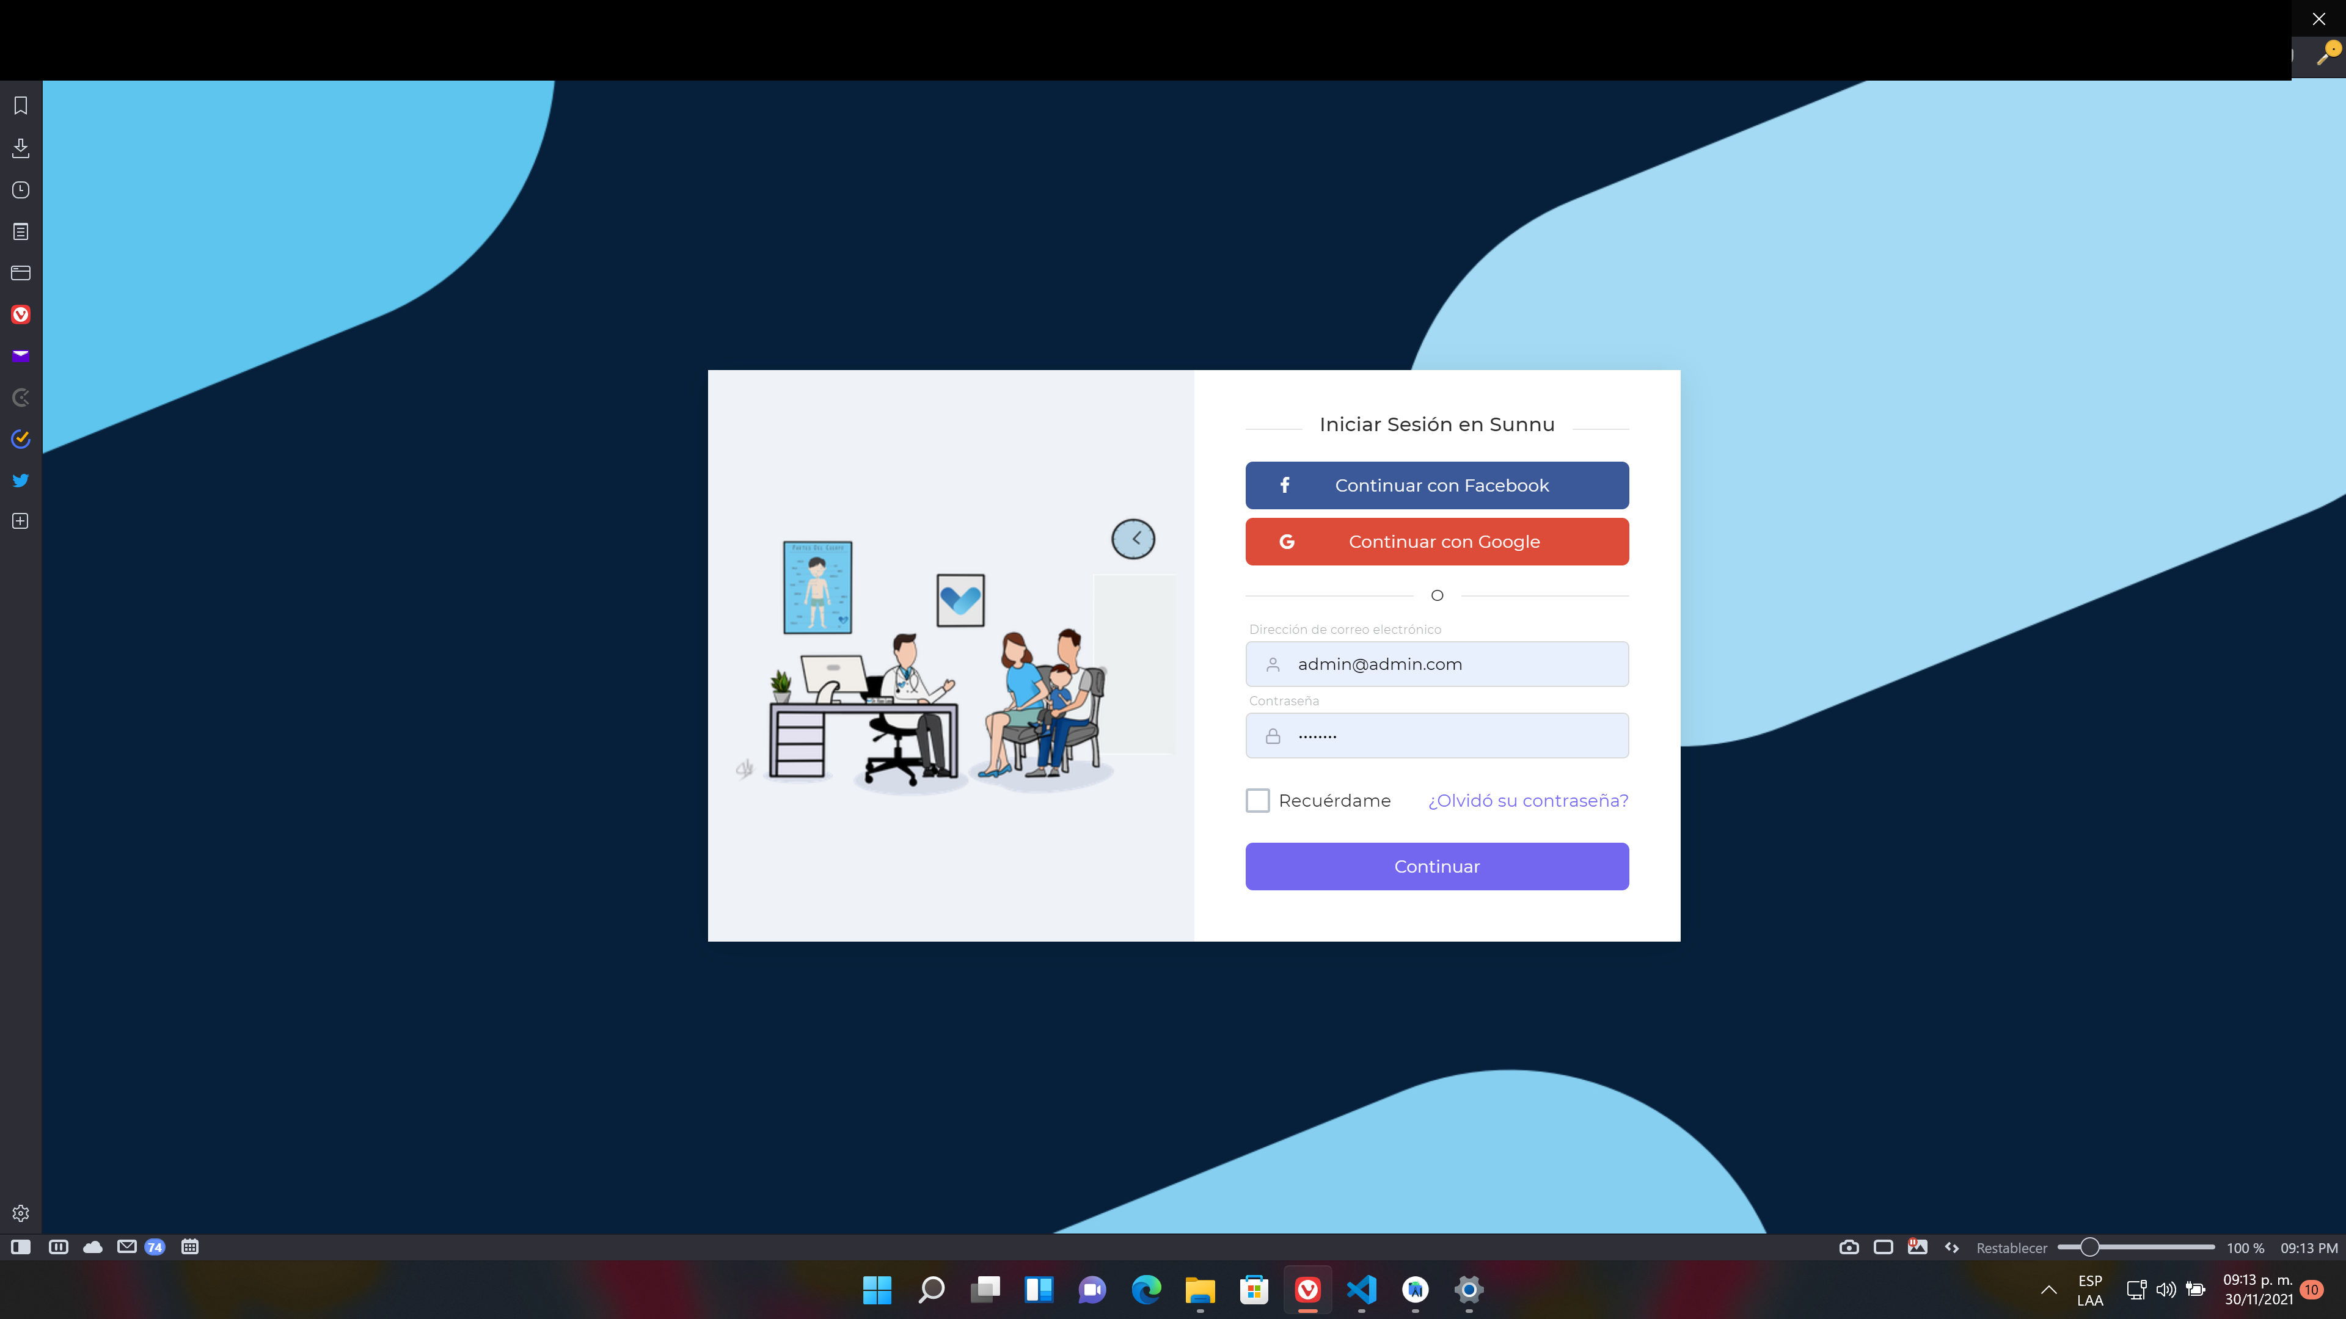Screen dimensions: 2346x1319
Task: Adjust the page zoom slider
Action: pos(2090,1247)
